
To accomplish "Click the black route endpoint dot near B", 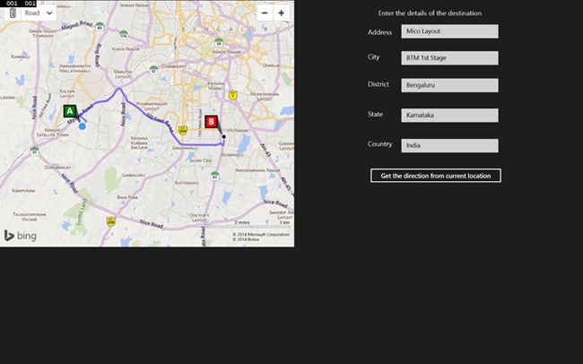I will click(x=224, y=137).
